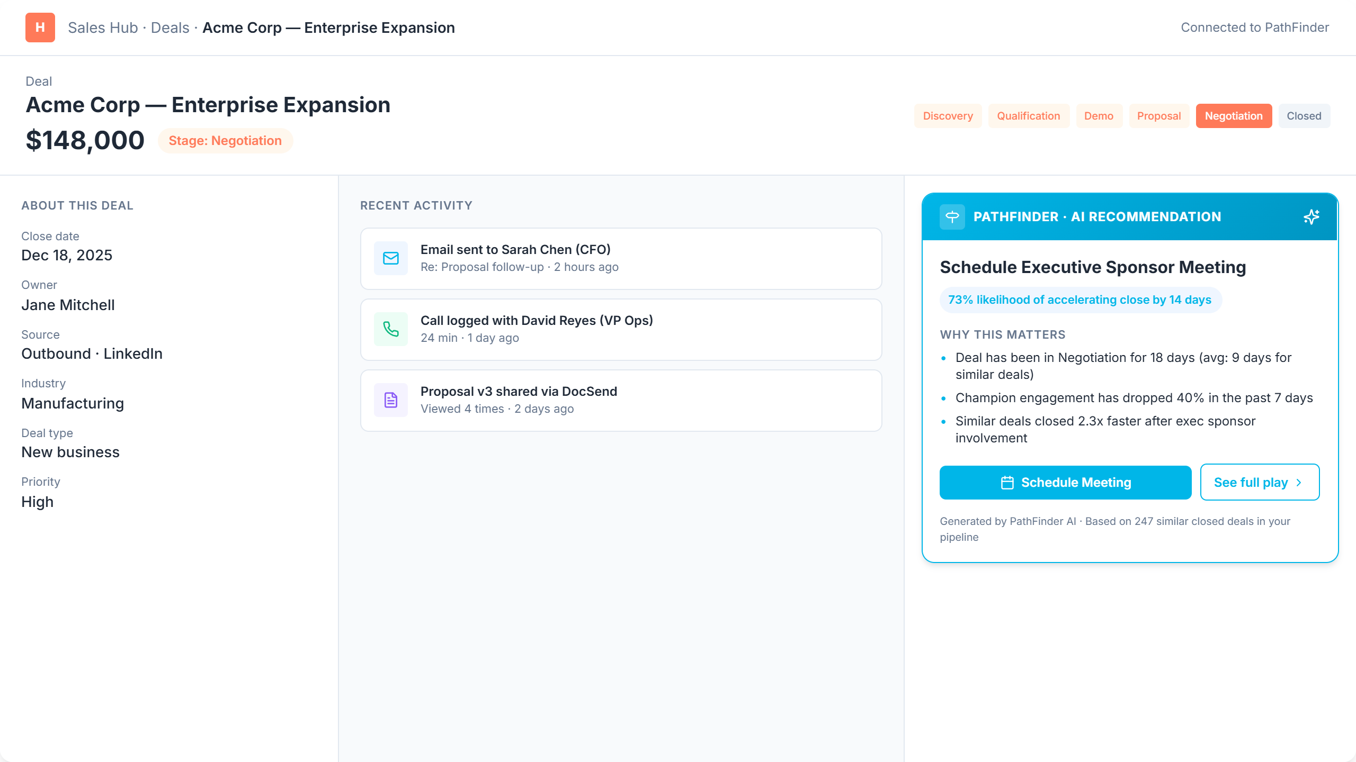
Task: Click the calendar icon on Schedule Meeting button
Action: 1007,483
